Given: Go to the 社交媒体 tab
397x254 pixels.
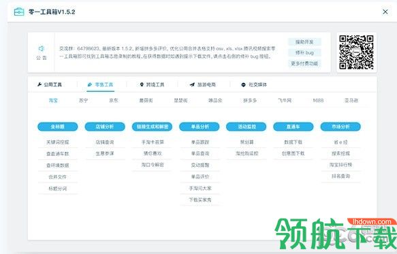Looking at the screenshot, I should pos(254,84).
